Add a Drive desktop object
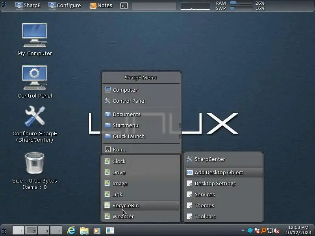Viewport: 315px width, 236px height. 141,172
